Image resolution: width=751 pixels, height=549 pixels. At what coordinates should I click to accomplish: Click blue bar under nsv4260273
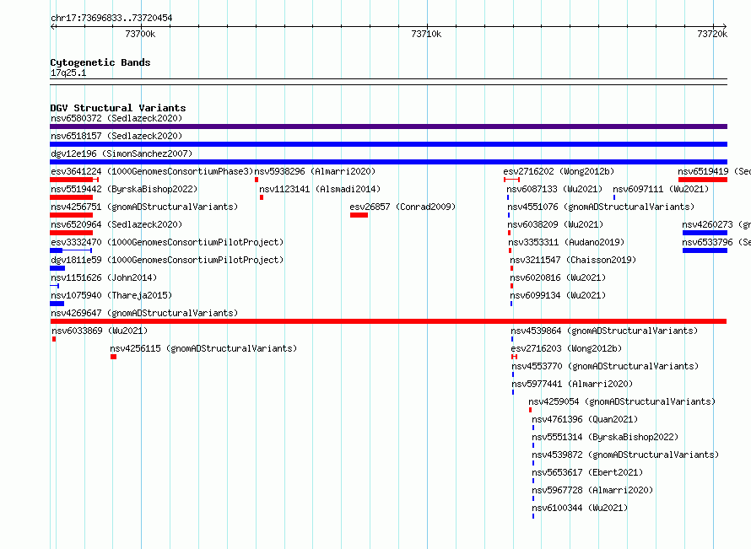(705, 233)
